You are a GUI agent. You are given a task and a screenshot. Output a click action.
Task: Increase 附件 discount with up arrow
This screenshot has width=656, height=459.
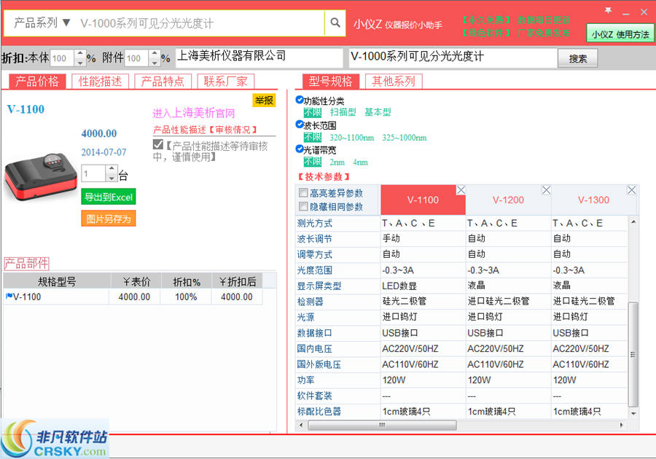pyautogui.click(x=155, y=54)
